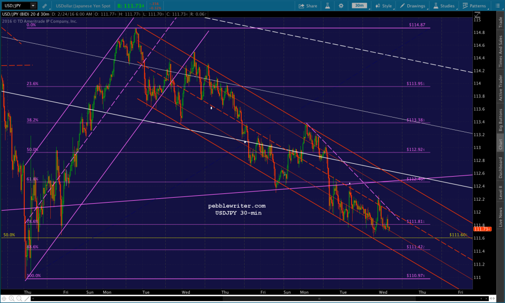Open the Times And Sales side tab
The image size is (505, 303).
(x=501, y=52)
